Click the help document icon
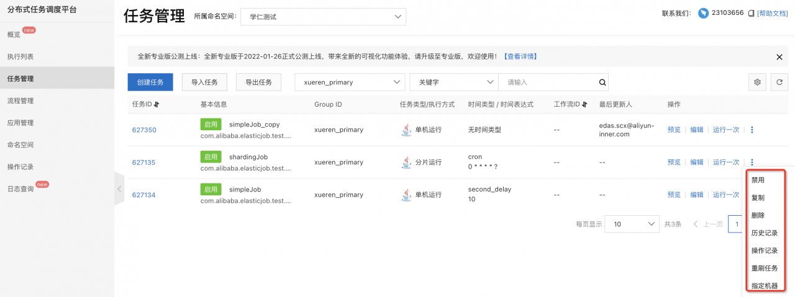Screen dimensions: 795x297 click(751, 13)
